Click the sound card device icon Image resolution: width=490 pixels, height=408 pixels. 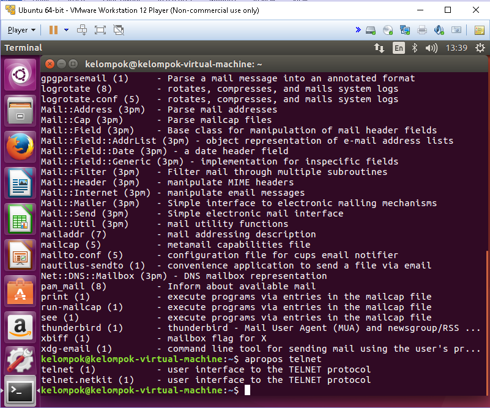pos(439,31)
